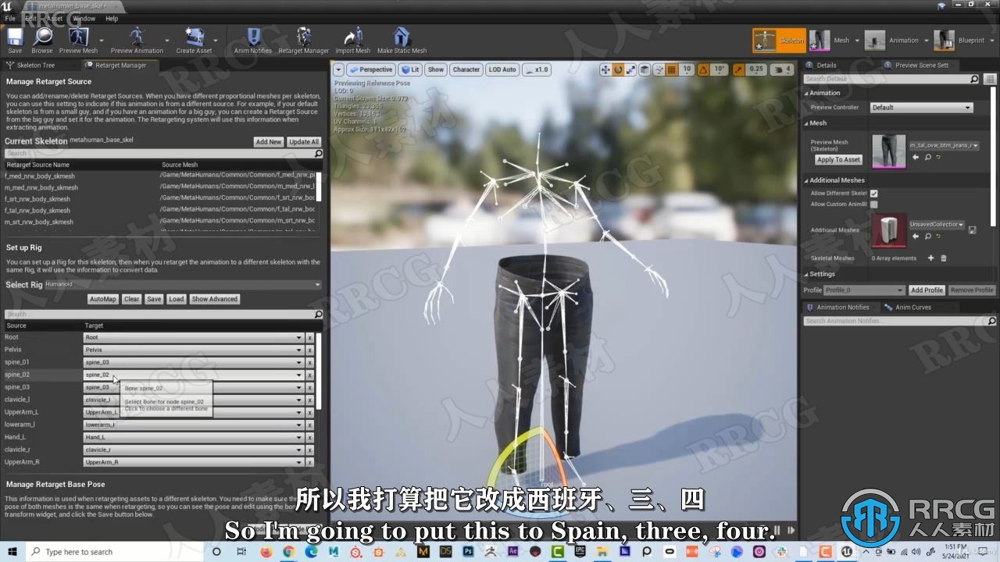The image size is (1000, 562).
Task: Switch to Mesh editor mode
Action: pyautogui.click(x=830, y=41)
